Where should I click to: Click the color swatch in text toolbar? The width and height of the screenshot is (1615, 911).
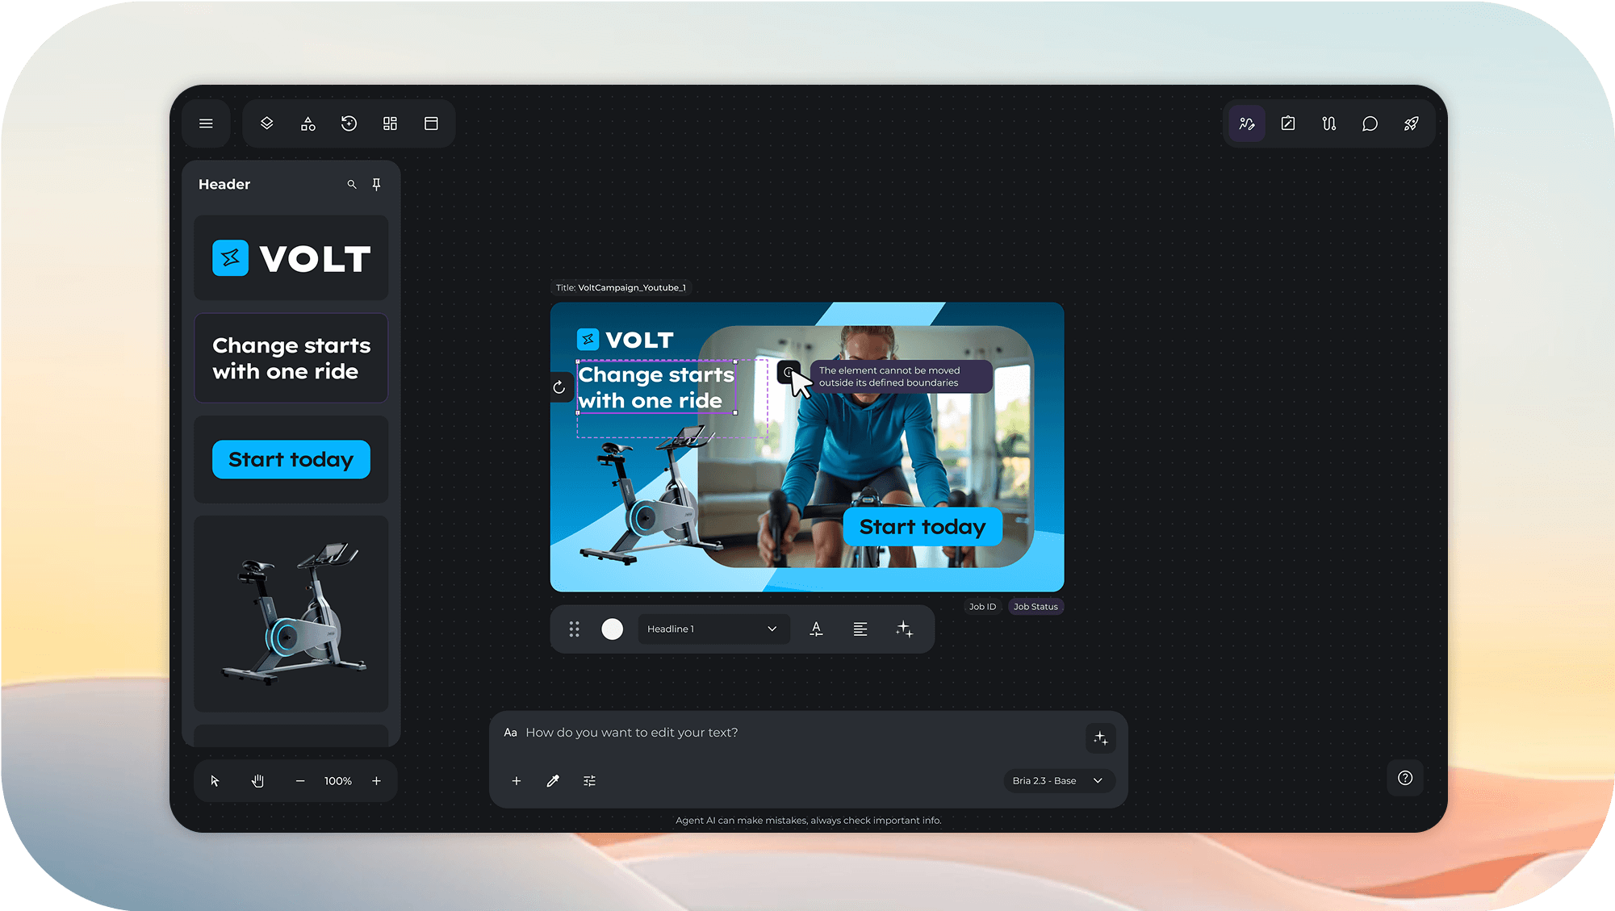[612, 629]
